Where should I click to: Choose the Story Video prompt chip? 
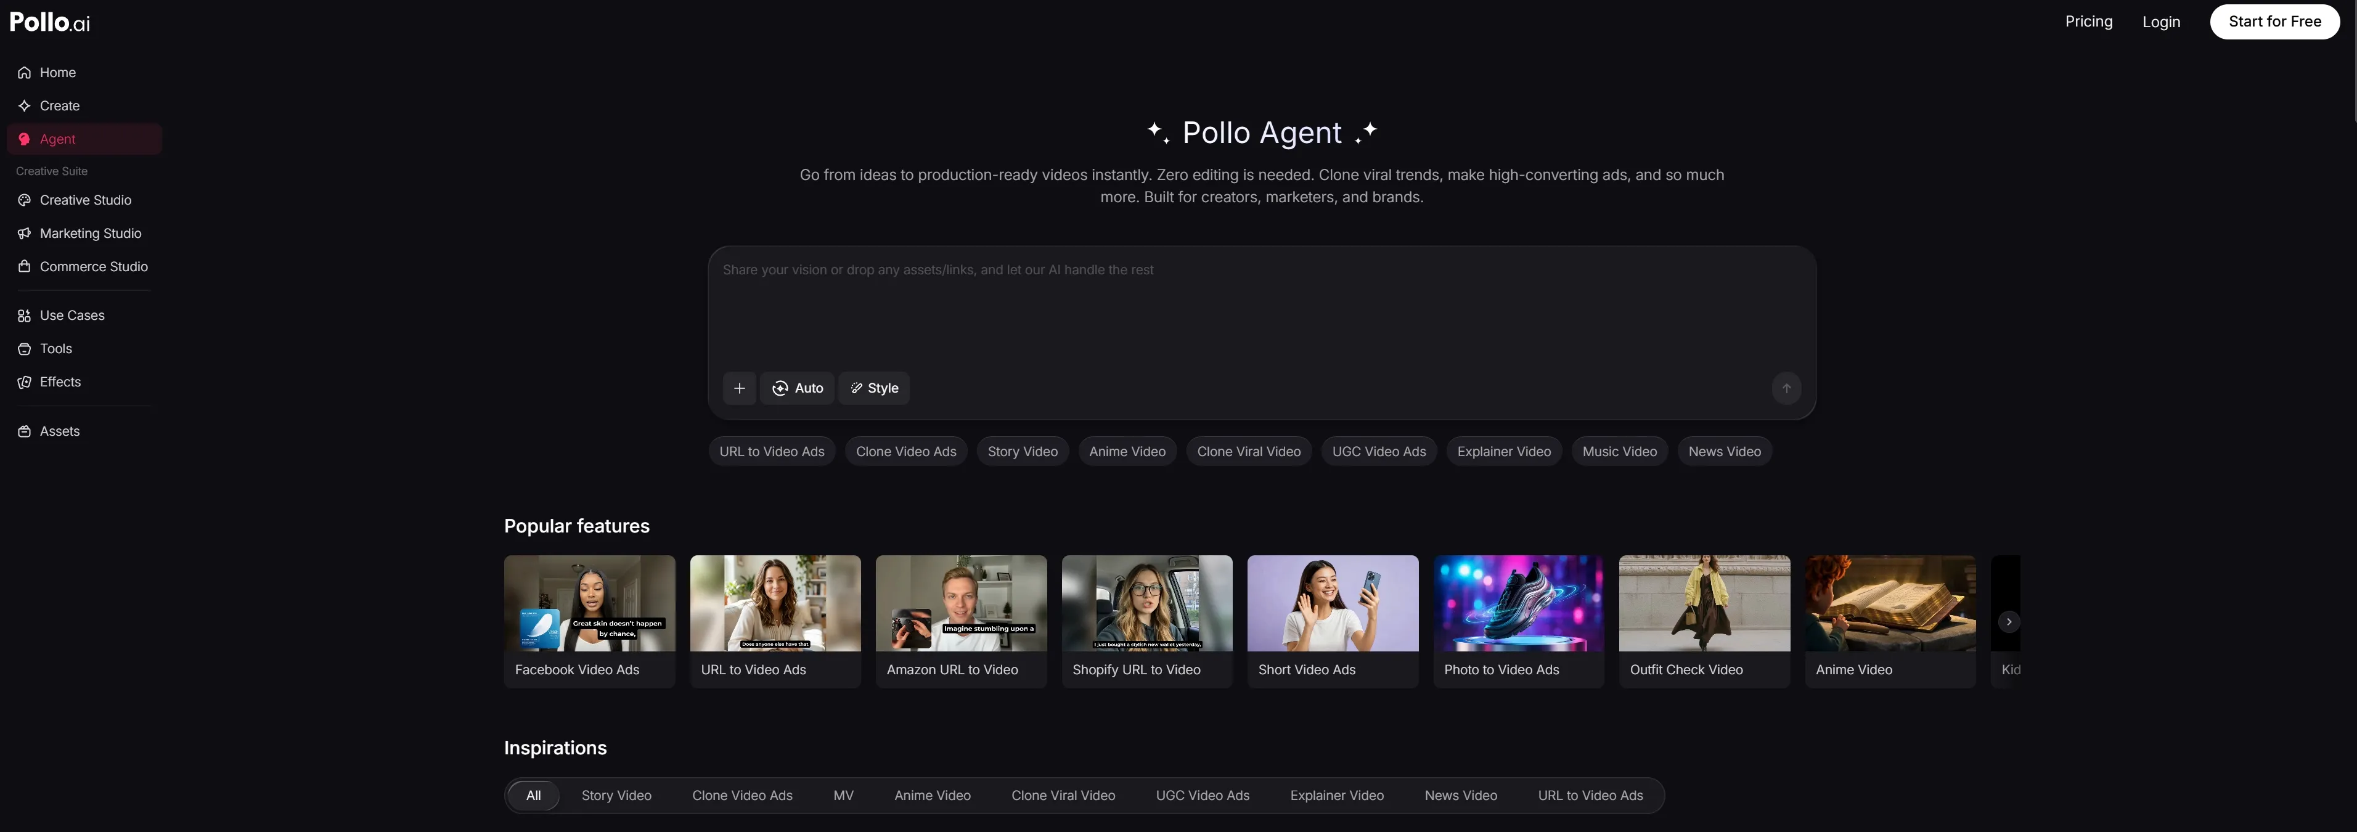click(1022, 451)
